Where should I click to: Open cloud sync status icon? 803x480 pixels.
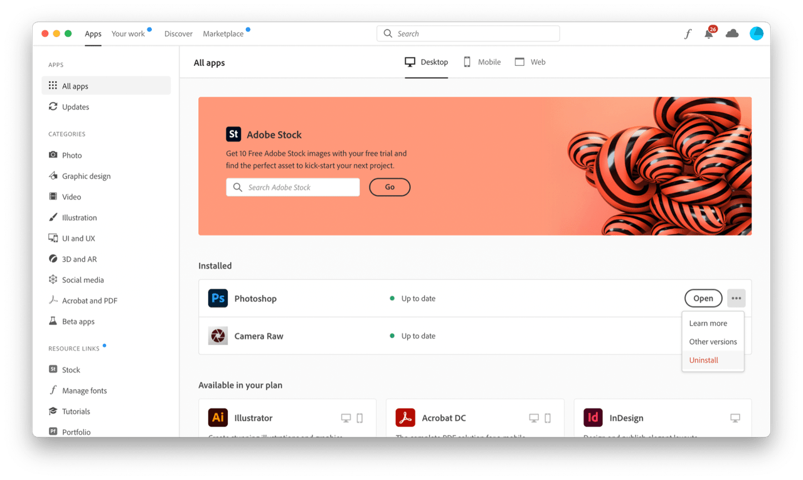point(732,34)
